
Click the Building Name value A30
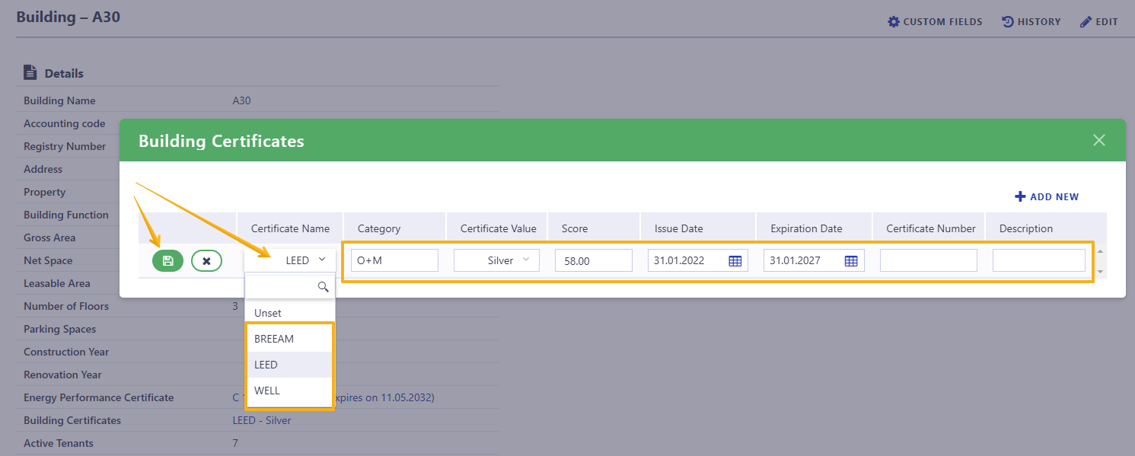[241, 100]
